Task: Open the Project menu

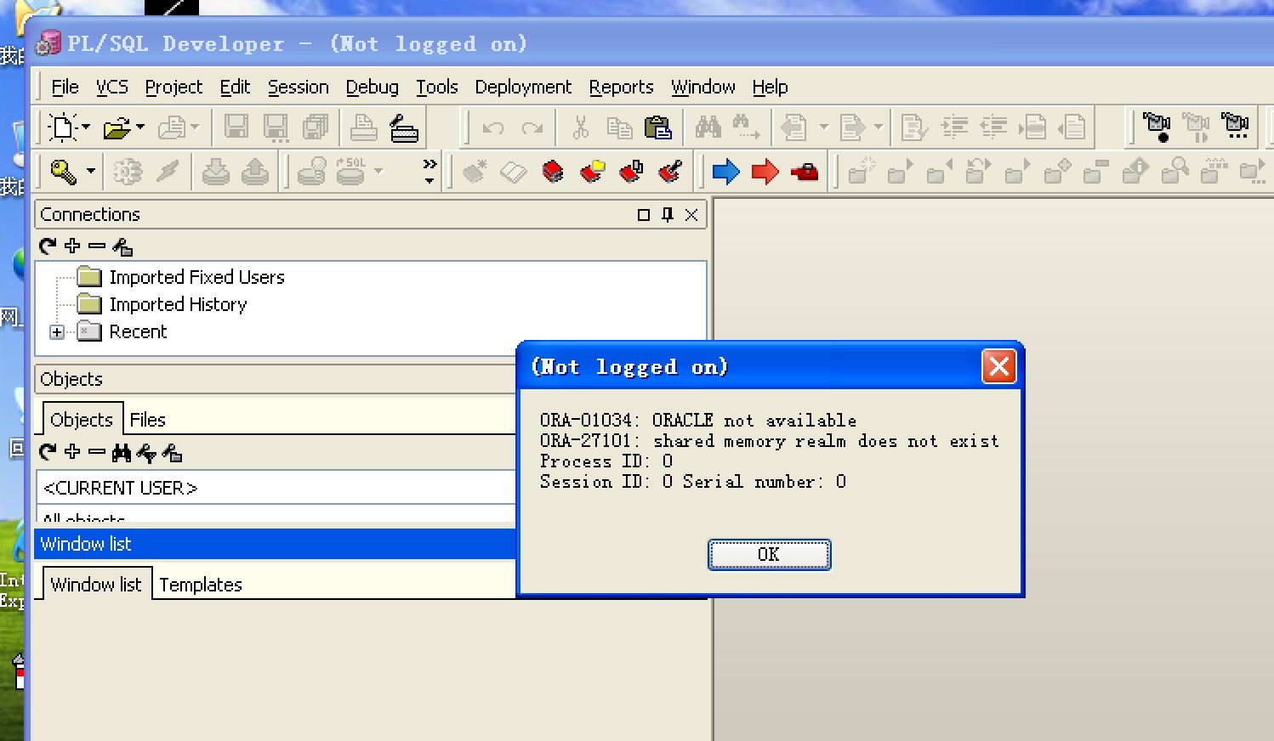Action: 173,87
